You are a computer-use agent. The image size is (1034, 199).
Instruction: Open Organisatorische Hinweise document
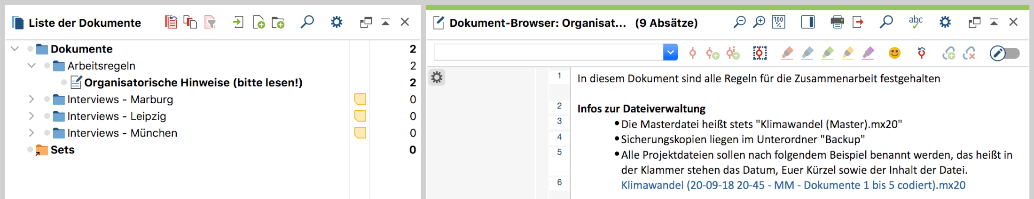[x=193, y=83]
